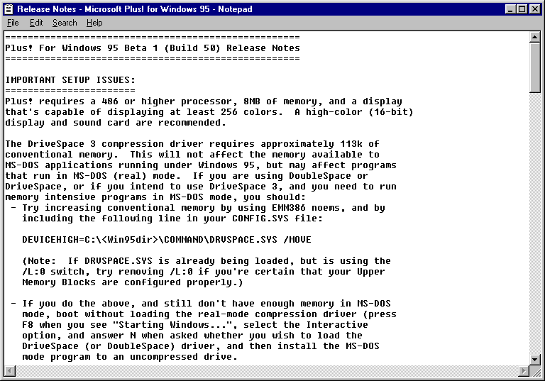Close the Notepad window
Screen dimensions: 545x381
click(534, 9)
